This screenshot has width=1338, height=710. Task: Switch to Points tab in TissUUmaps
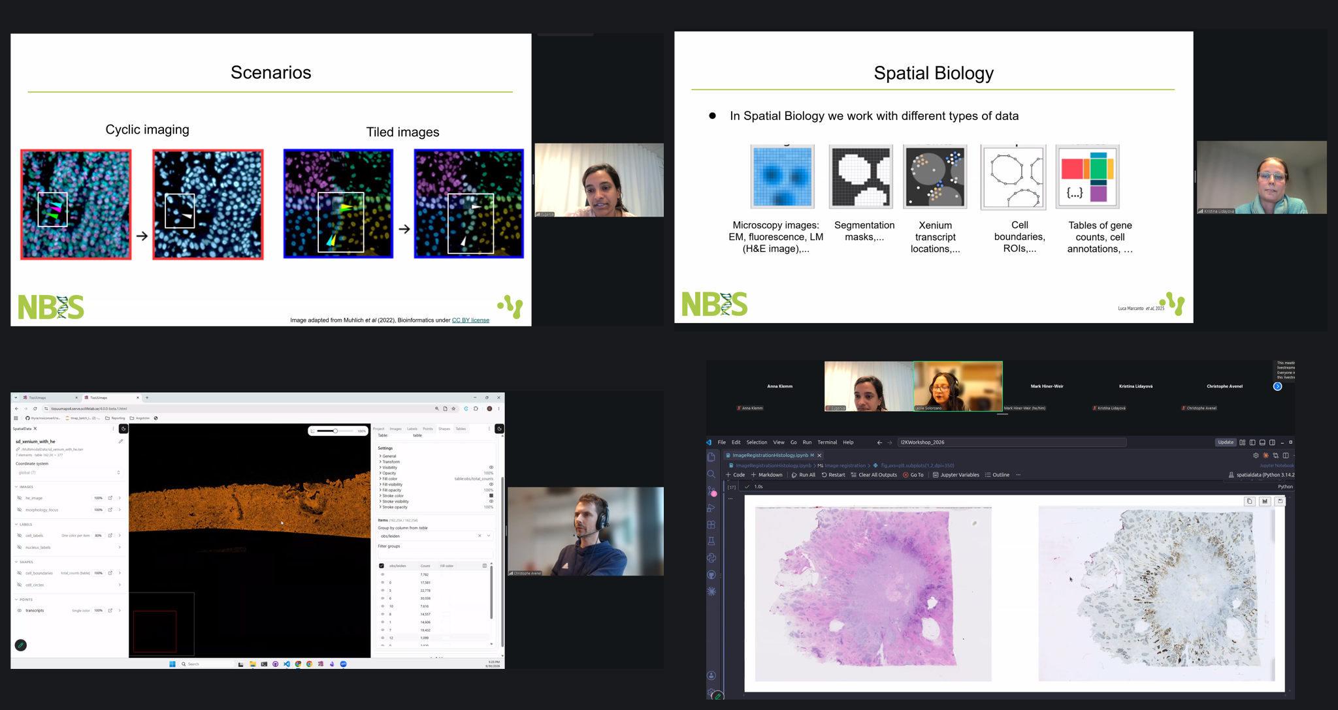(428, 429)
